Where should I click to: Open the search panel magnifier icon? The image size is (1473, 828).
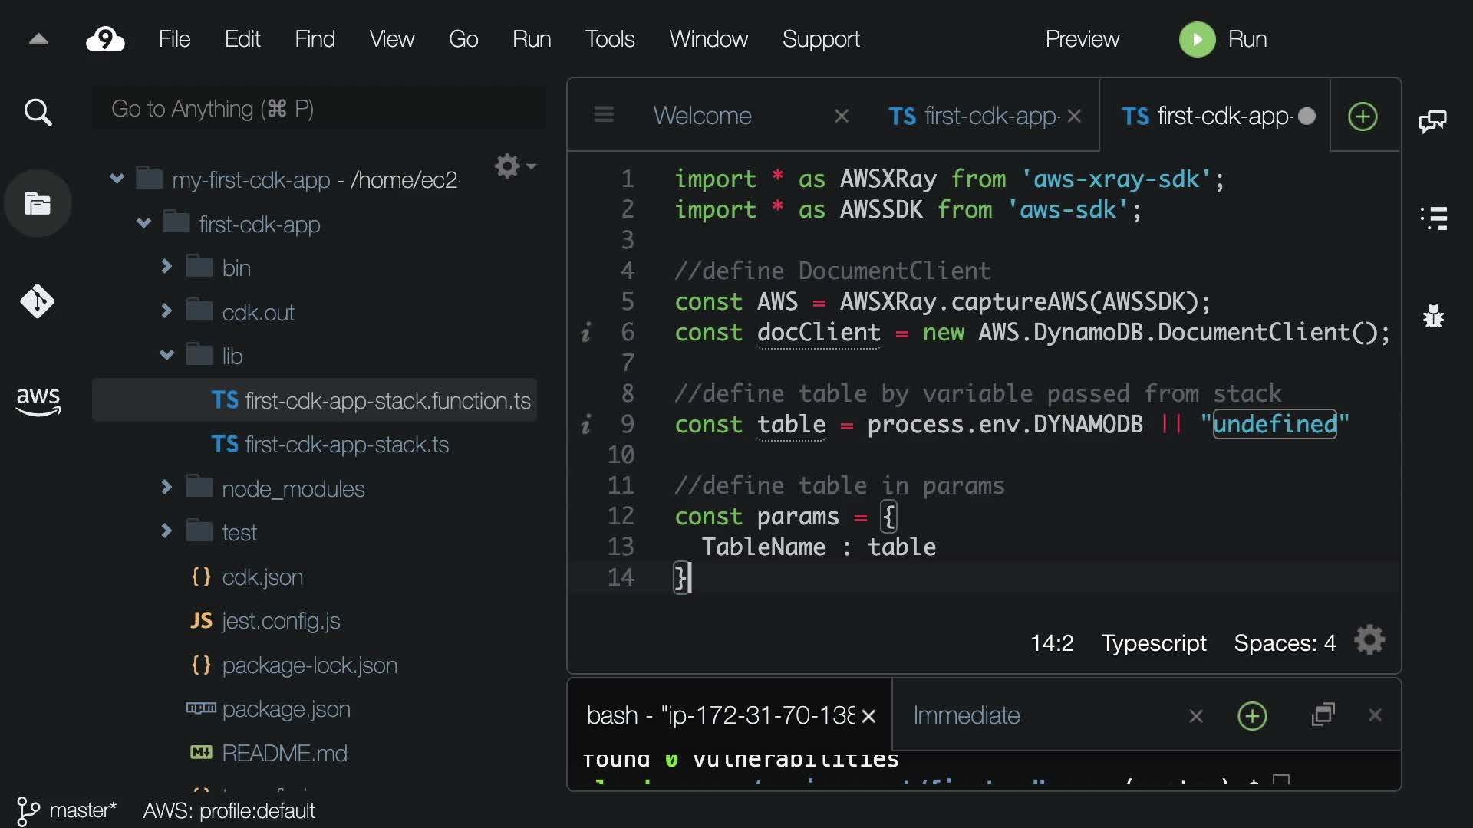(x=38, y=113)
